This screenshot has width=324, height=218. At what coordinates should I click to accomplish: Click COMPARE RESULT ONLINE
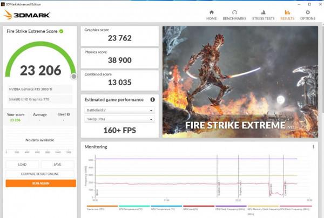pyautogui.click(x=40, y=174)
